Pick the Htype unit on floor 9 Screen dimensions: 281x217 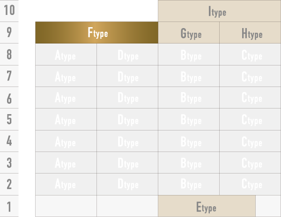(x=250, y=33)
